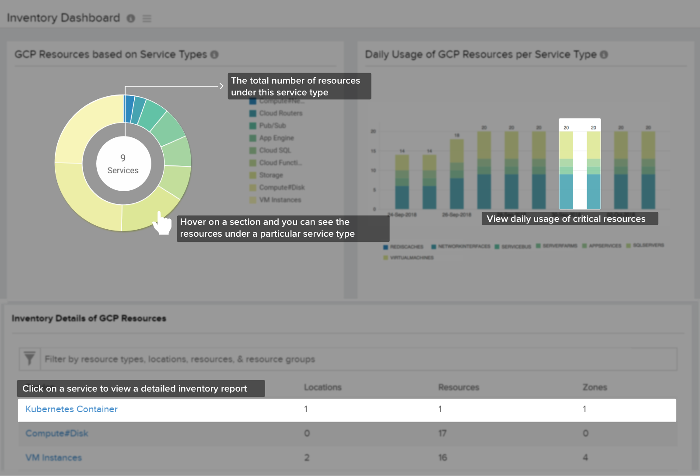This screenshot has width=700, height=476.
Task: Click the filter funnel icon in Inventory Details
Action: coord(29,359)
